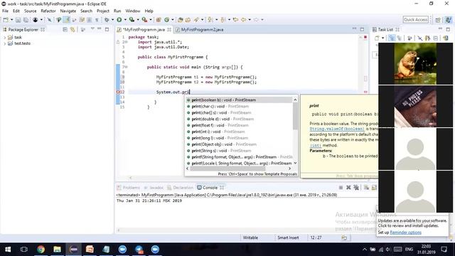This screenshot has width=455, height=256.
Task: Open the File menu
Action: point(5,11)
